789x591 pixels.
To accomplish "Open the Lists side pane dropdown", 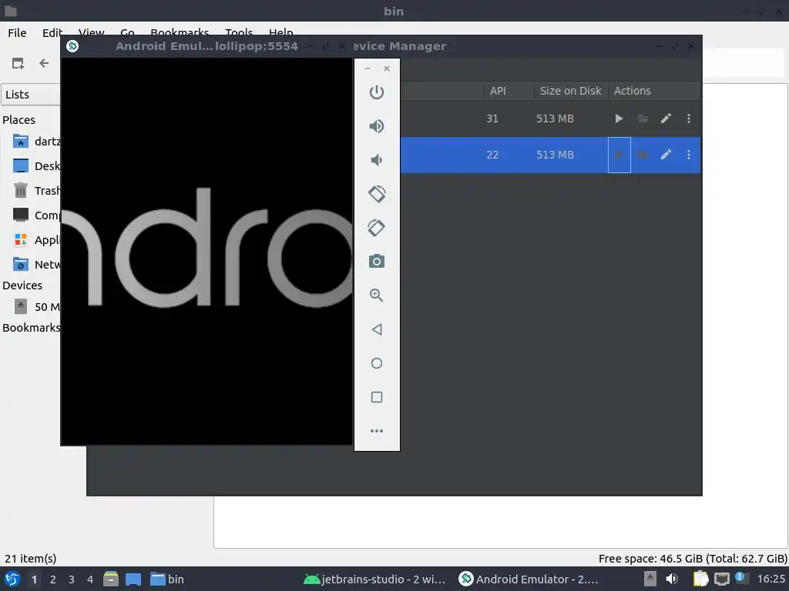I will (x=31, y=95).
